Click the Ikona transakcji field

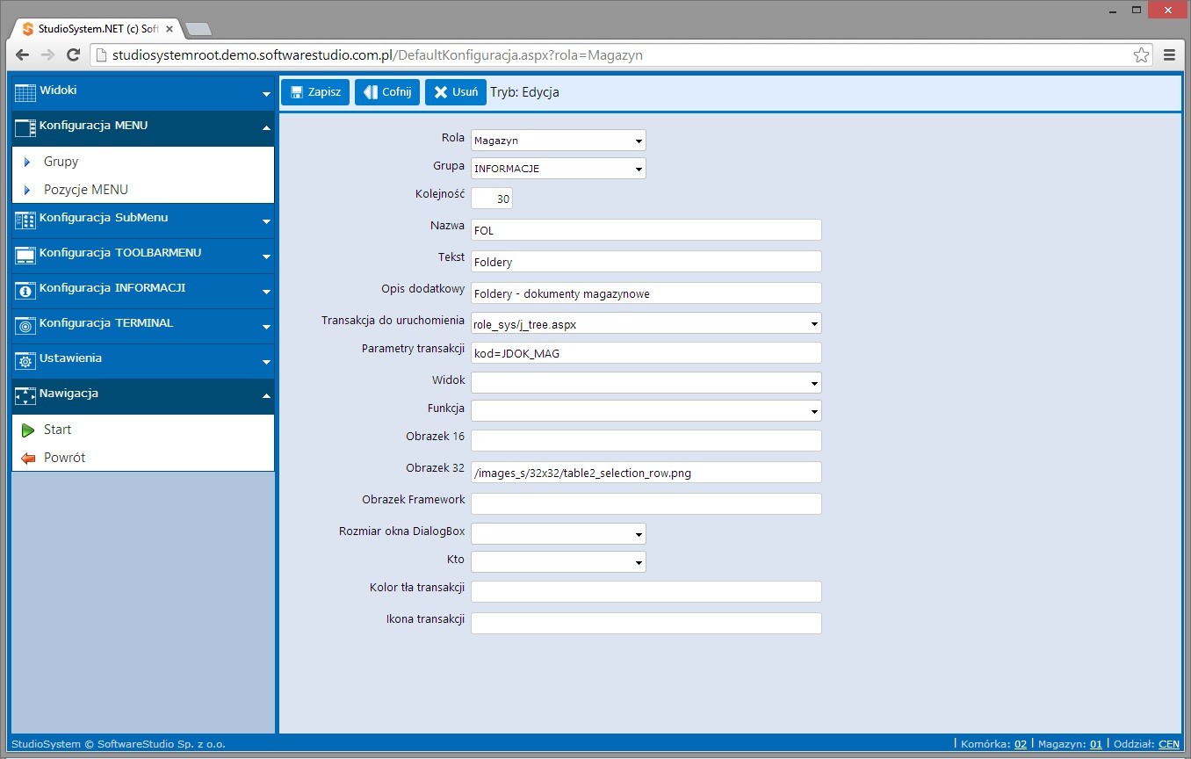click(646, 624)
